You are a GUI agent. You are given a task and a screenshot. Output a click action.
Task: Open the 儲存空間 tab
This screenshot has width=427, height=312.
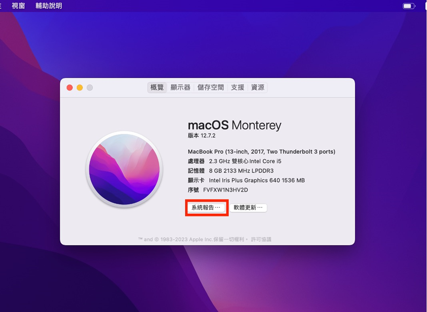coord(210,87)
